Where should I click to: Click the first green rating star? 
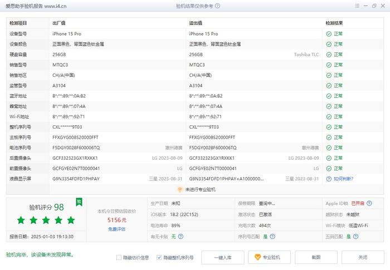[x=21, y=220]
